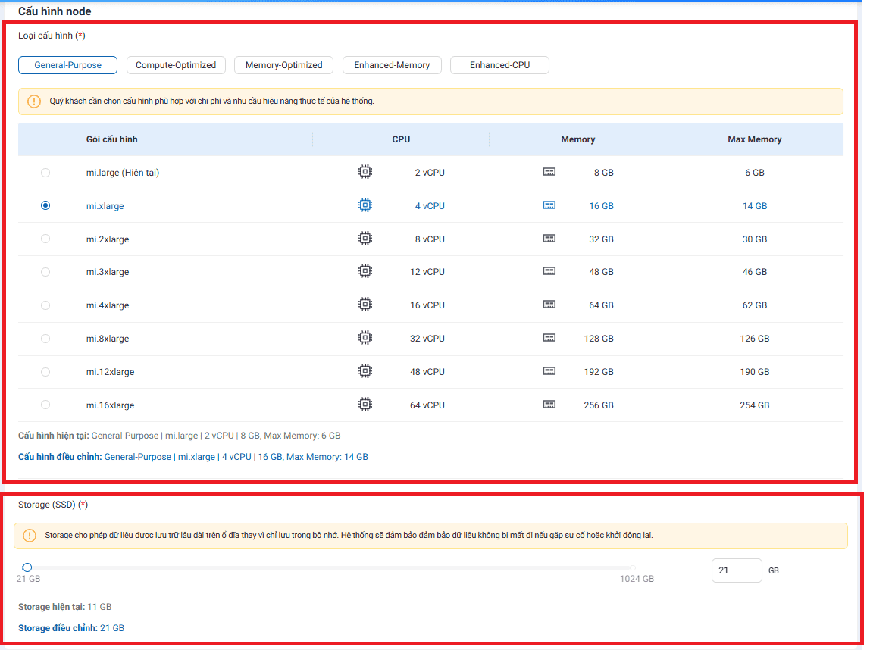Click the CPU icon beside 2 vCPU
Image resolution: width=870 pixels, height=650 pixels.
[x=365, y=172]
